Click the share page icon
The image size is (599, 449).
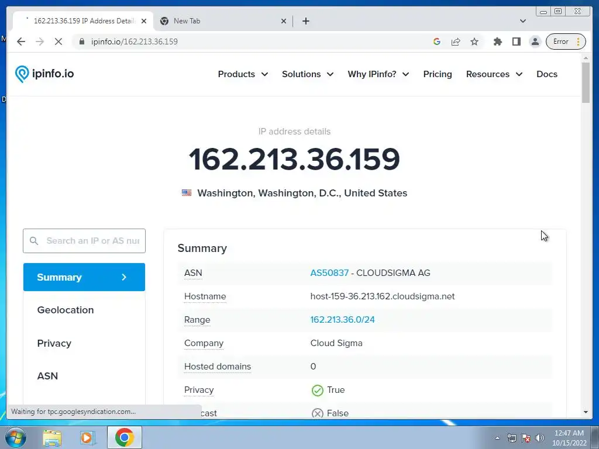(455, 42)
